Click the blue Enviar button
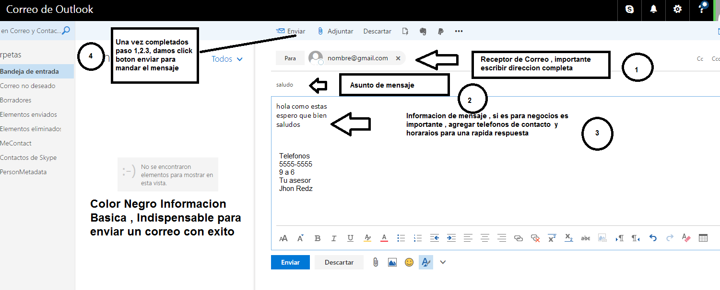Viewport: 720px width, 290px height. (290, 262)
